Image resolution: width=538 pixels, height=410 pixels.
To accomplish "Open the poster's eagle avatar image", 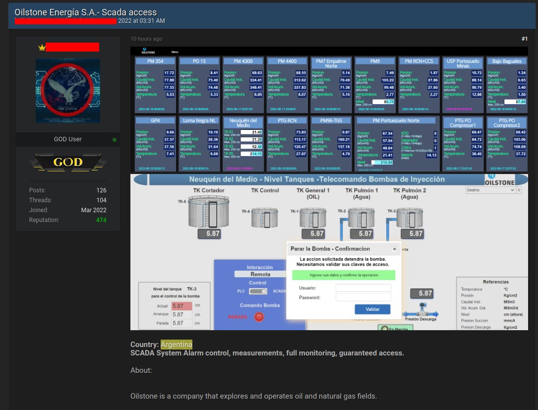I will [68, 91].
